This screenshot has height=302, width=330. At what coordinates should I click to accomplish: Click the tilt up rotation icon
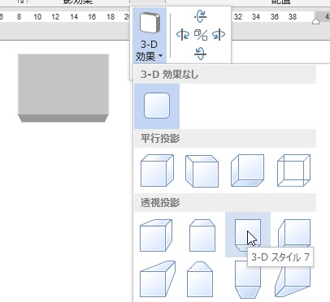201,16
